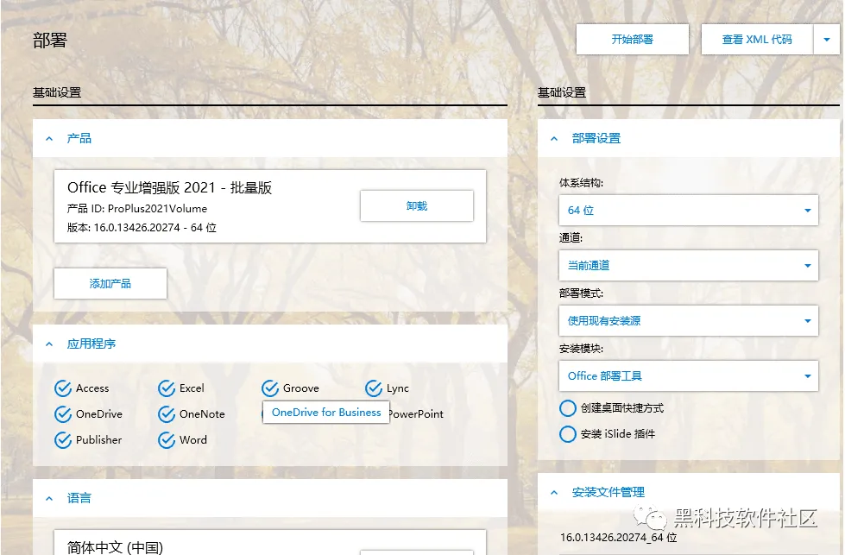This screenshot has height=555, width=845.
Task: Click the 开始部署 button
Action: (632, 40)
